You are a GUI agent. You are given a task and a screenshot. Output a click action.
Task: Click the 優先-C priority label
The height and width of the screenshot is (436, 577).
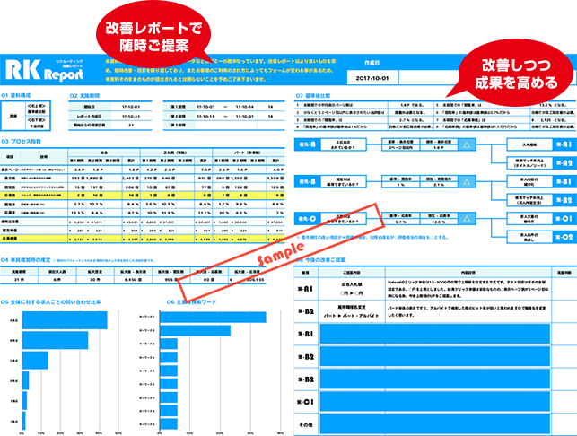pyautogui.click(x=307, y=219)
